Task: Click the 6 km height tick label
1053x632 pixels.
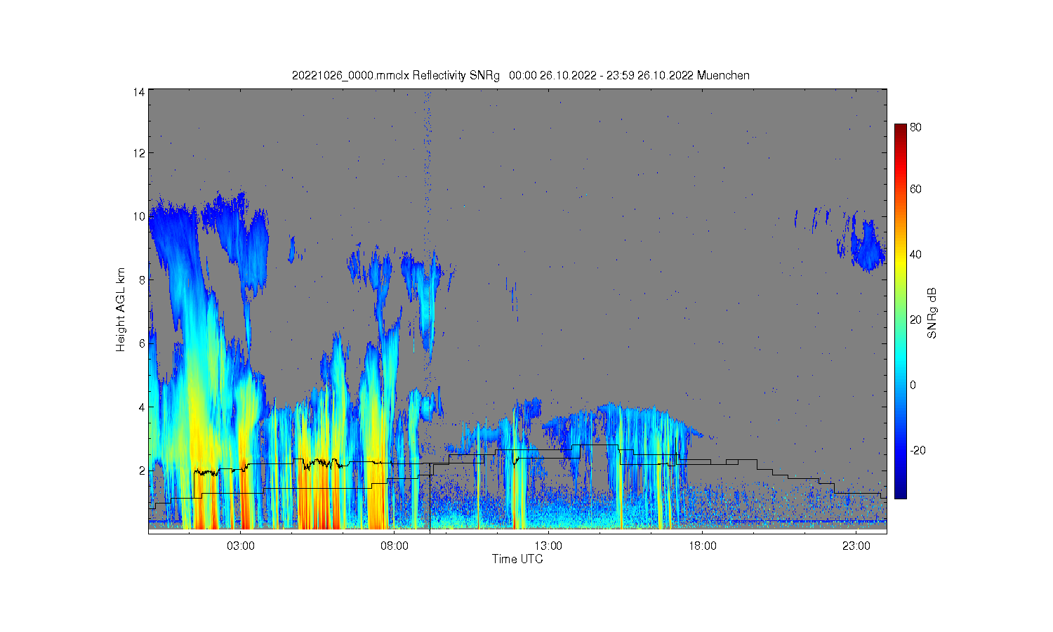Action: click(x=142, y=343)
